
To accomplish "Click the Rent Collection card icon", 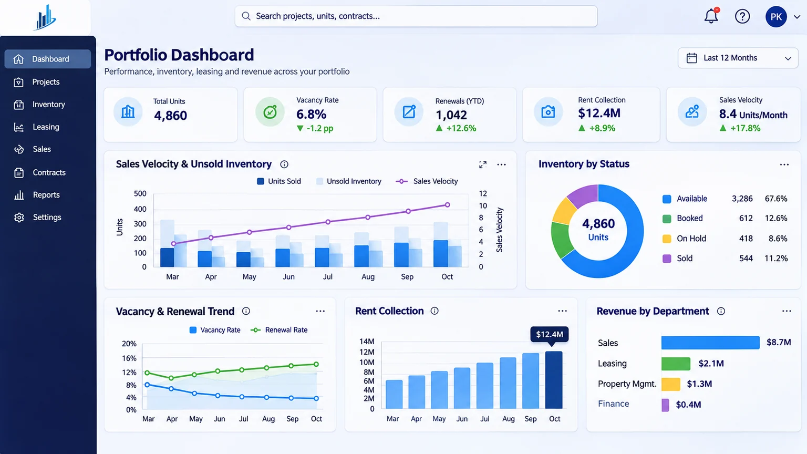I will [548, 112].
